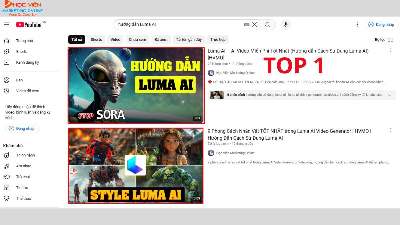
Task: Switch to the Video filter tab
Action: [x=115, y=39]
